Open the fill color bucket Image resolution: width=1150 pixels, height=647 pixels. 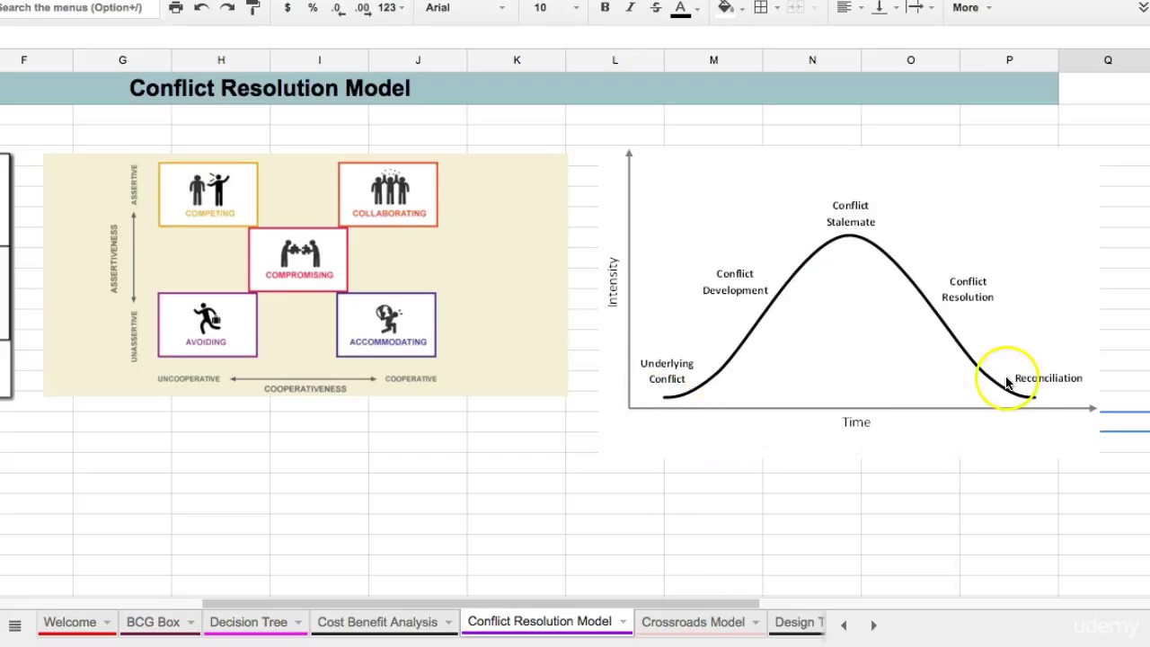730,8
